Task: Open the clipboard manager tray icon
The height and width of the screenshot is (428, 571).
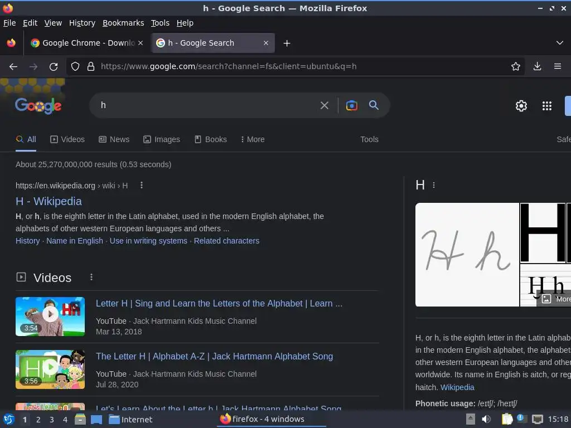Action: pos(507,419)
